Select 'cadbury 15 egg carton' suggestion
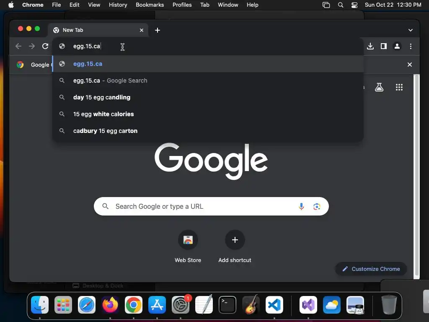429x322 pixels. point(208,131)
